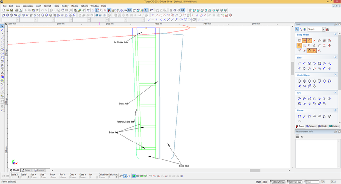Select the Polygon tool in Line group
The image size is (341, 184).
click(309, 63)
